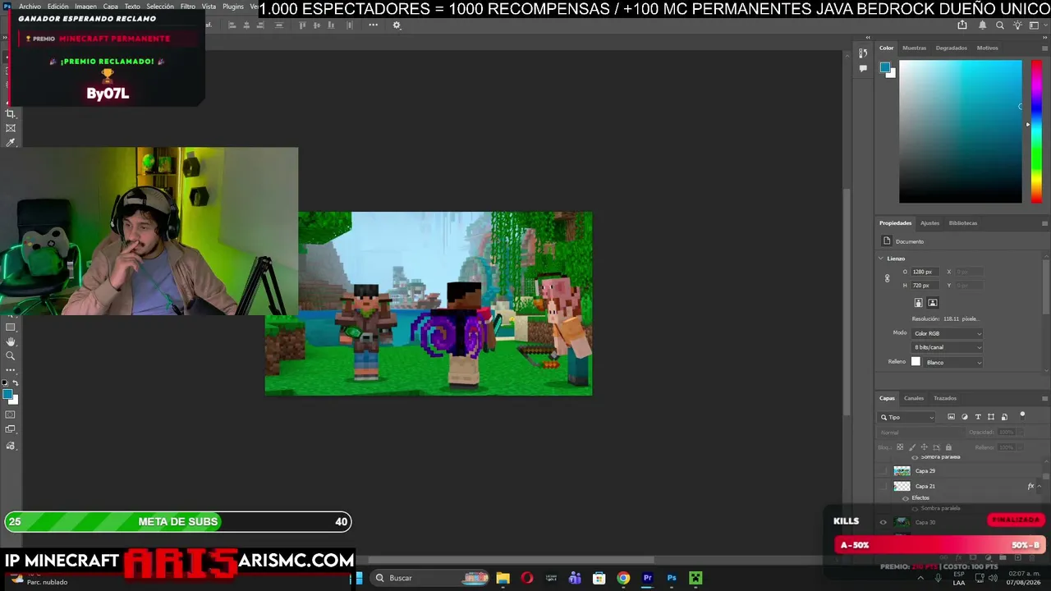Open File Explorer from the taskbar
The width and height of the screenshot is (1051, 591).
click(x=503, y=578)
